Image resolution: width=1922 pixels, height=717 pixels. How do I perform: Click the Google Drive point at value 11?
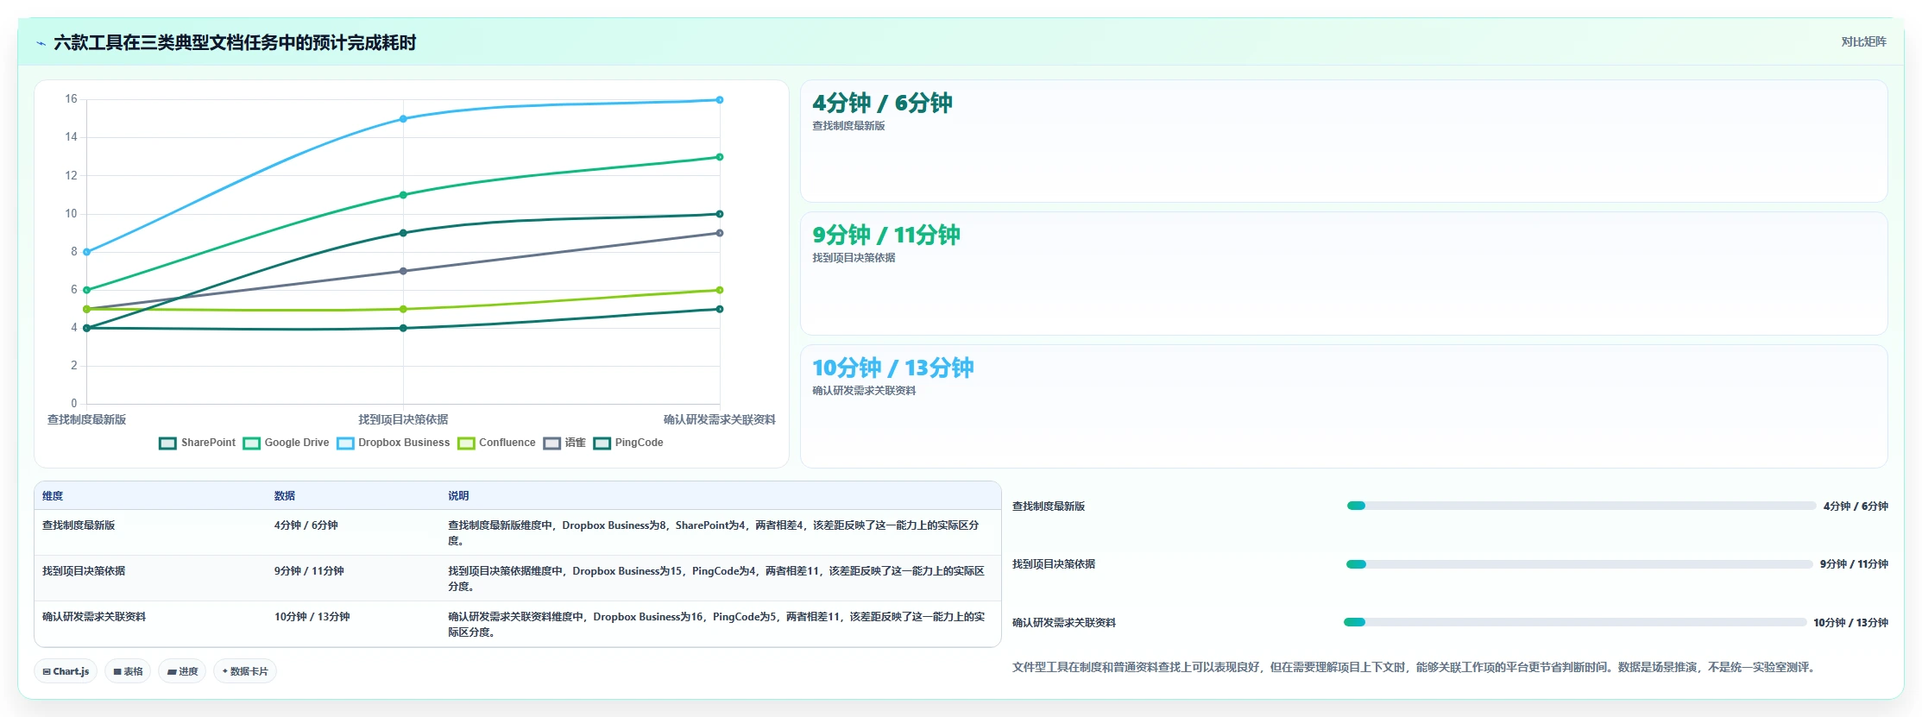point(403,195)
